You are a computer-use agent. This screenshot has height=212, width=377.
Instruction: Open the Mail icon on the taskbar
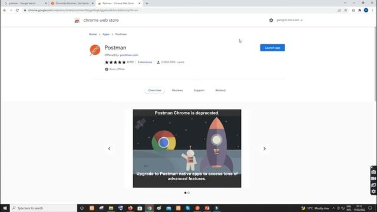pos(168,208)
